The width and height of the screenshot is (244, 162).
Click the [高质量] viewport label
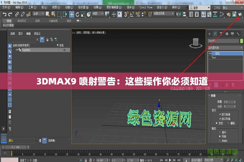pyautogui.click(x=87, y=33)
